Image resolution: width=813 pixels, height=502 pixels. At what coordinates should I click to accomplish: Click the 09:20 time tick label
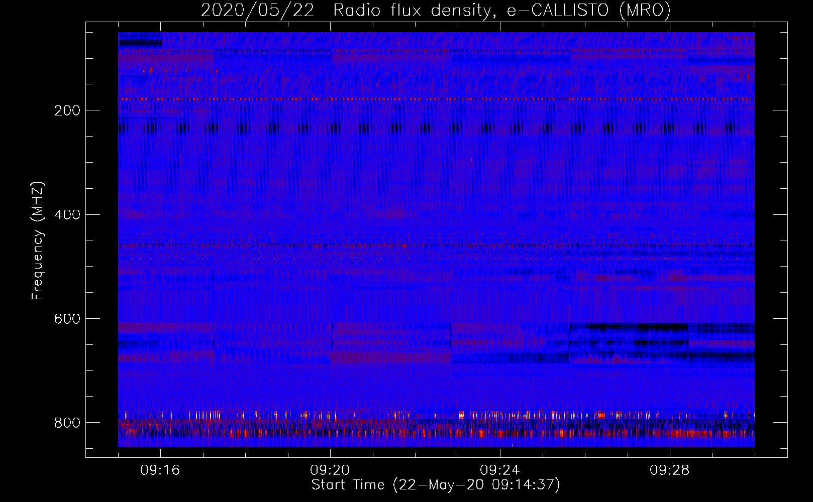(x=330, y=470)
